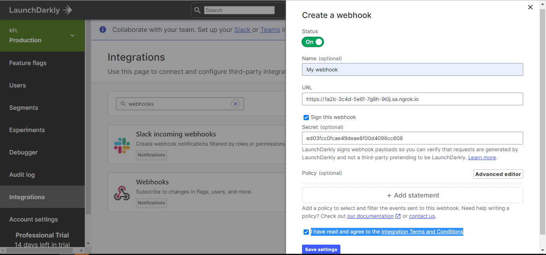Click the Create a webhook heading

coord(337,15)
